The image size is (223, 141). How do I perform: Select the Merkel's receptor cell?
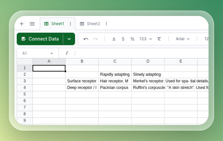coord(148,81)
